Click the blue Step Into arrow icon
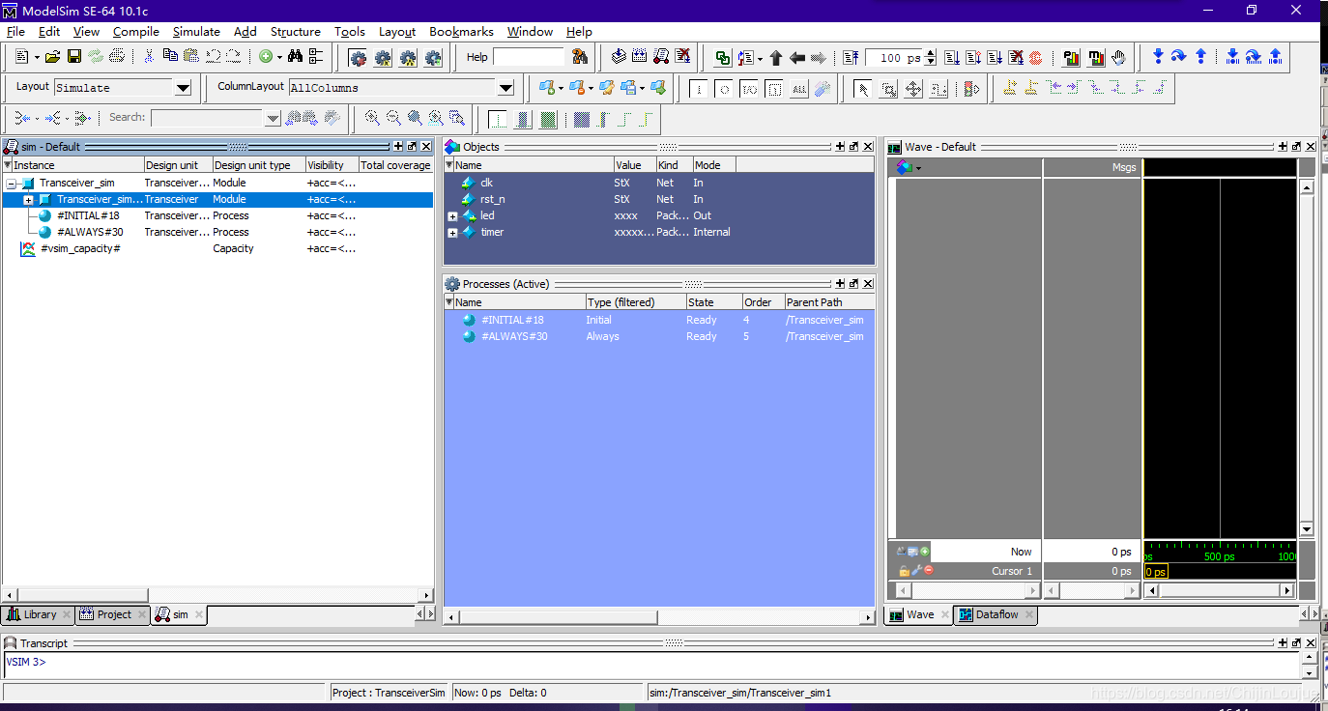This screenshot has height=711, width=1328. tap(1158, 57)
